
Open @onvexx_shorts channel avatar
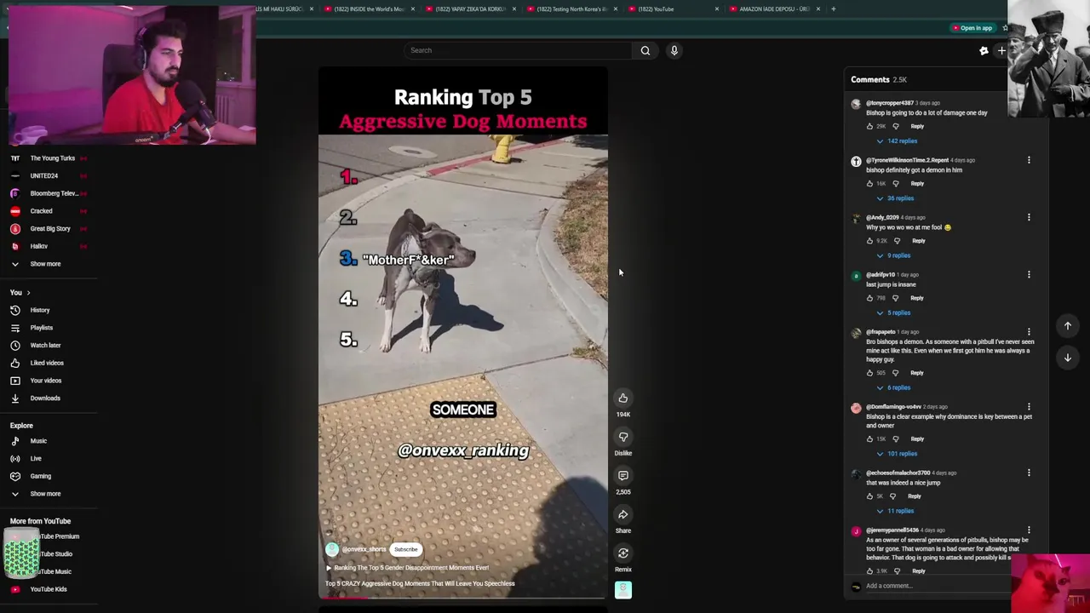332,550
